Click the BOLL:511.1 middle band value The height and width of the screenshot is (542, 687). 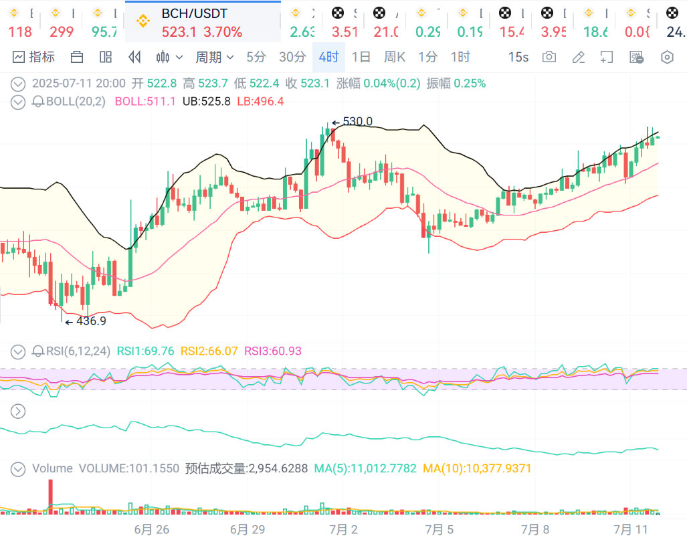click(145, 102)
